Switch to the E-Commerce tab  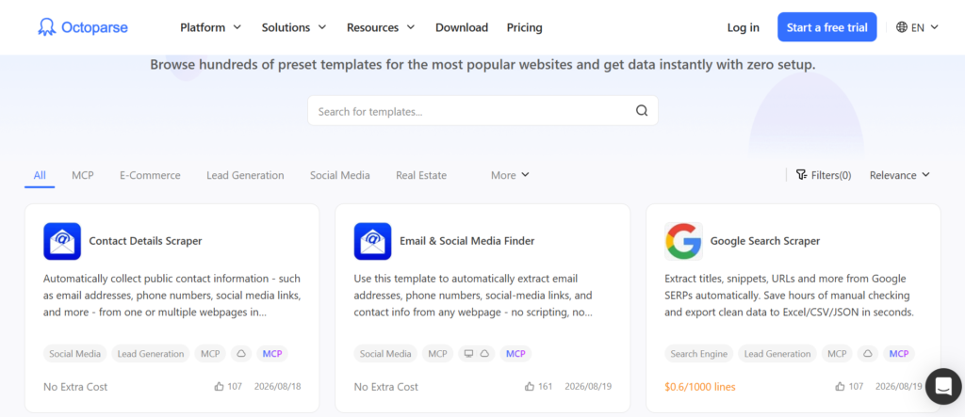(150, 175)
